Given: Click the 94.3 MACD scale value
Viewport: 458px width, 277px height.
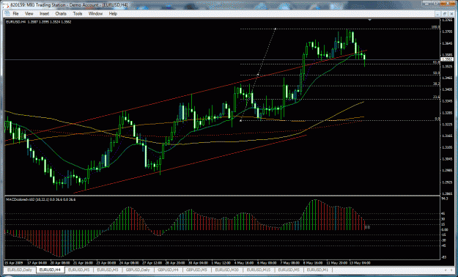Looking at the screenshot, I should 445,199.
